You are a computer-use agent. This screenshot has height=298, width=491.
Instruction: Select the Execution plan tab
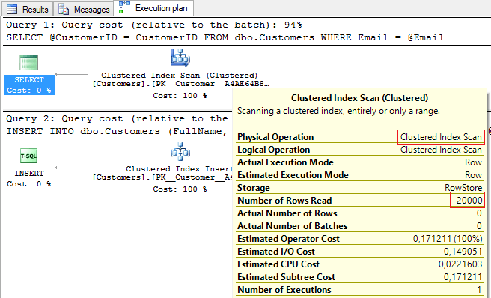[153, 8]
